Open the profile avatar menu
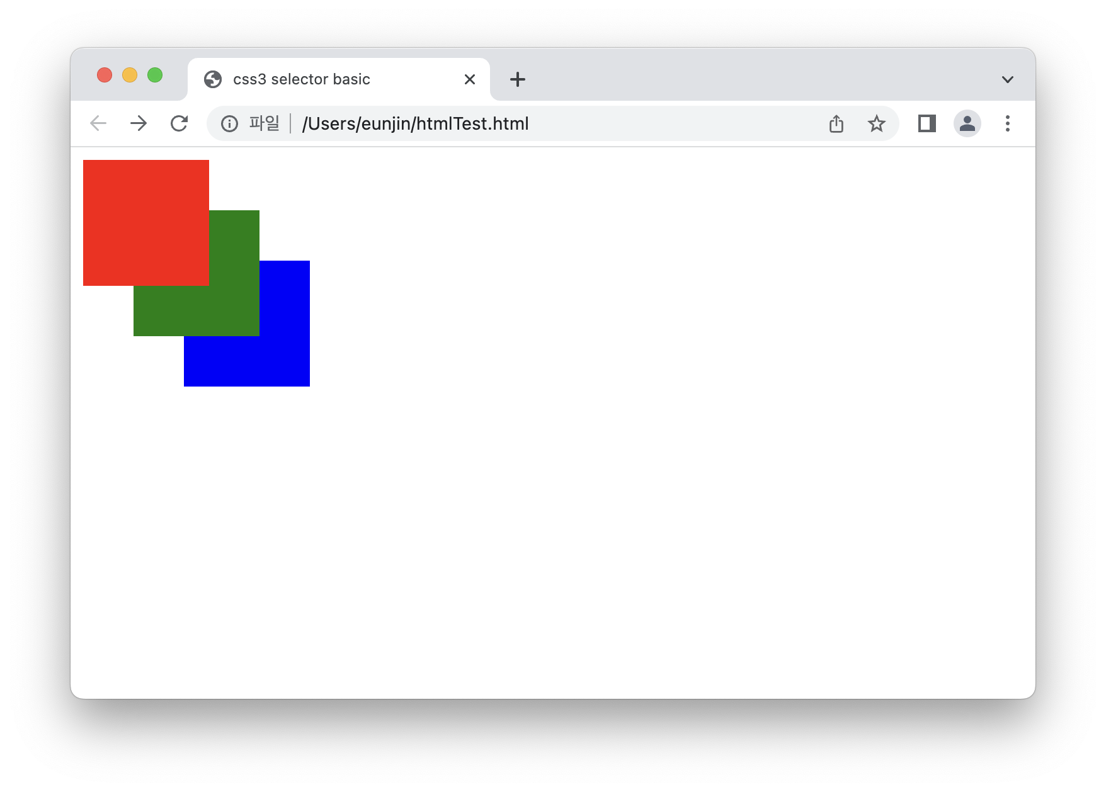This screenshot has width=1106, height=792. tap(967, 123)
